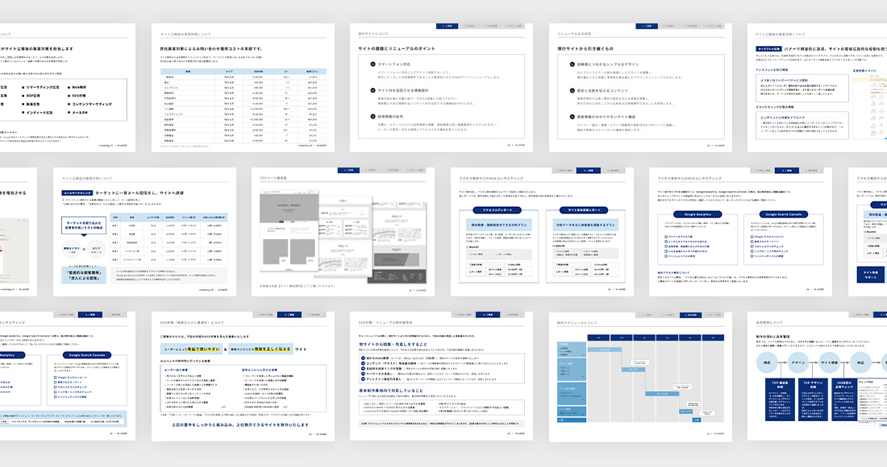Open the 進行管理について process slide
This screenshot has width=887, height=467.
(x=818, y=376)
